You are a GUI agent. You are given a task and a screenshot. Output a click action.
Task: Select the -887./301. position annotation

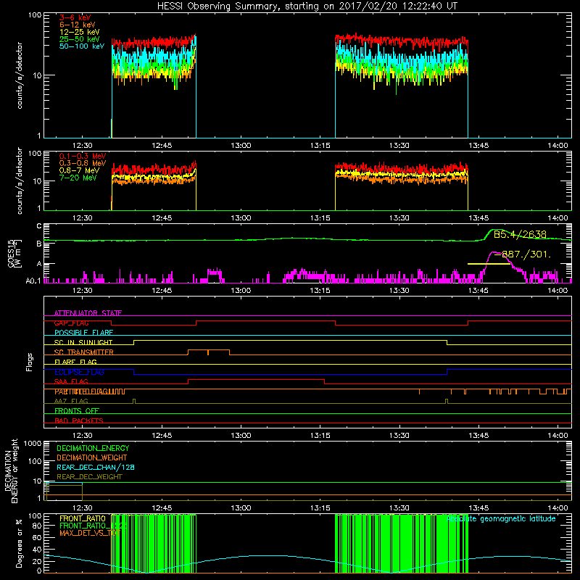[x=522, y=254]
